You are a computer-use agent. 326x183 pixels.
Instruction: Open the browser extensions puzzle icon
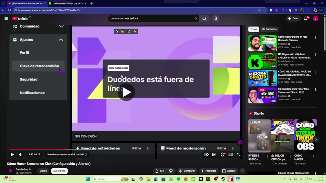click(x=283, y=10)
